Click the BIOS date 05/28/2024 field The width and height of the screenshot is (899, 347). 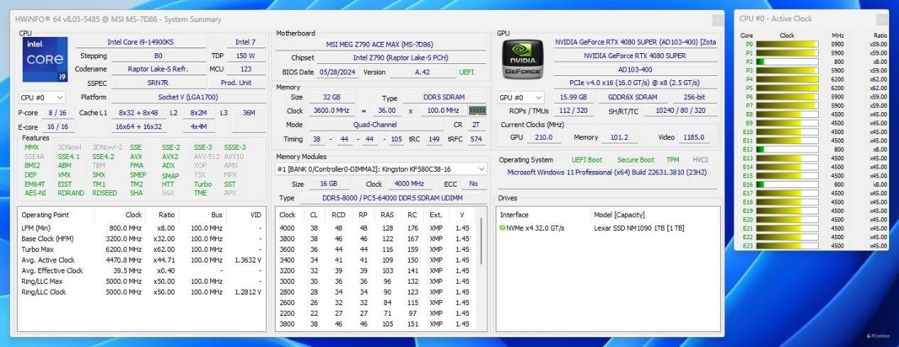337,72
